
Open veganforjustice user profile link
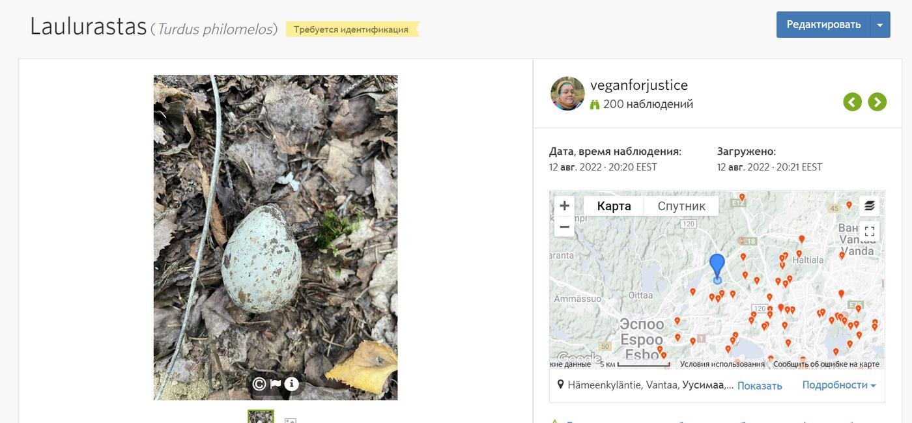tap(638, 85)
